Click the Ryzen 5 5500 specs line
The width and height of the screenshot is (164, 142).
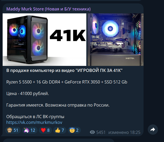pos(67,82)
